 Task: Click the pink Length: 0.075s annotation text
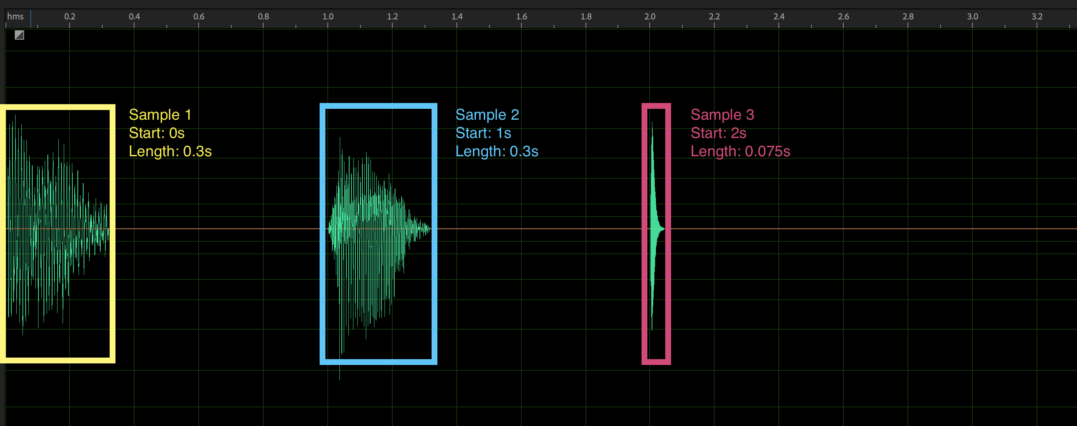point(741,151)
